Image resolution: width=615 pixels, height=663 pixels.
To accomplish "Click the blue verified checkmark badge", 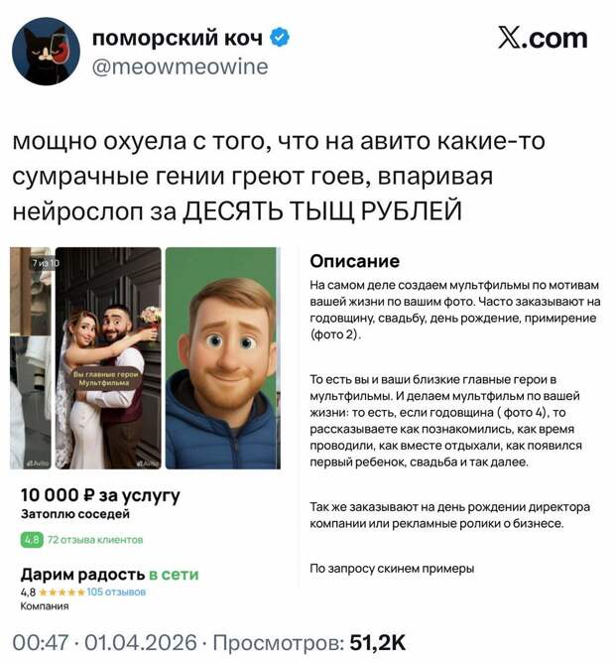I will (x=280, y=38).
